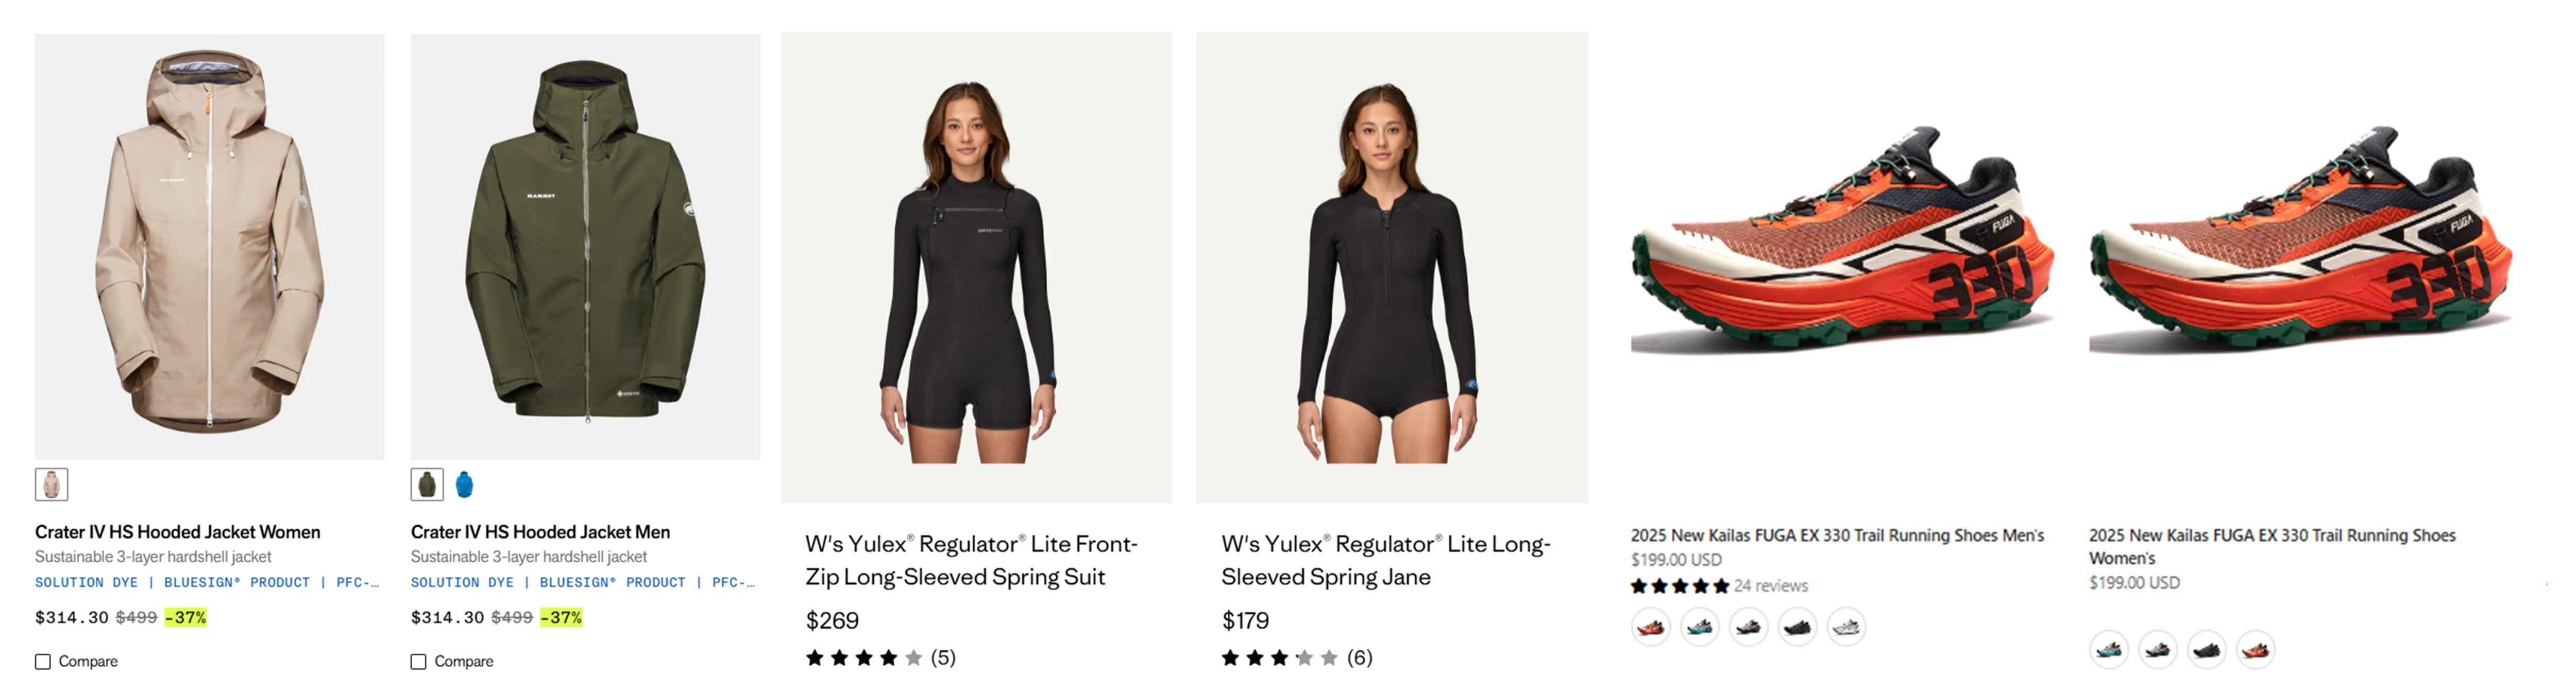The height and width of the screenshot is (693, 2576).
Task: Select beige color swatch of women's jacket
Action: (x=51, y=485)
